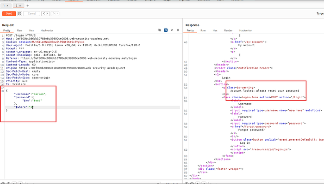324x184 pixels.
Task: Switch the Response view to Pretty
Action: tap(190, 30)
